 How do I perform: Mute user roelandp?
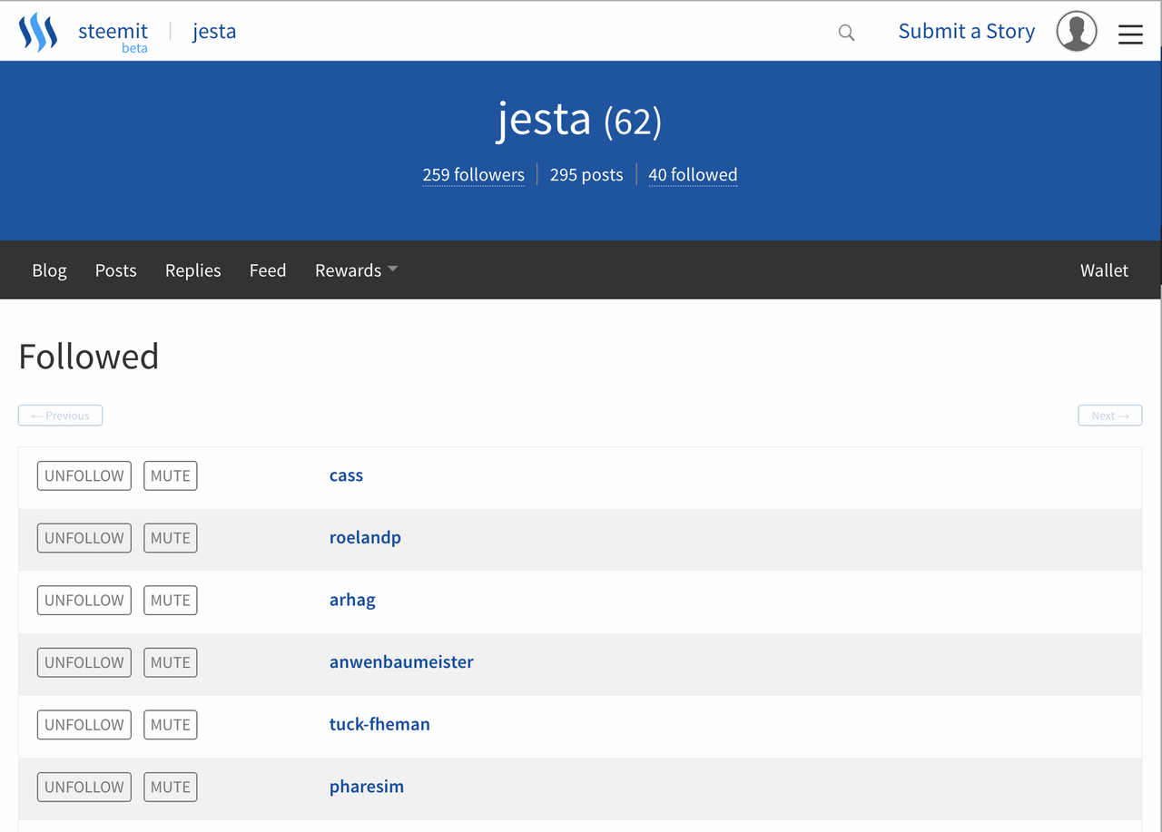coord(171,538)
